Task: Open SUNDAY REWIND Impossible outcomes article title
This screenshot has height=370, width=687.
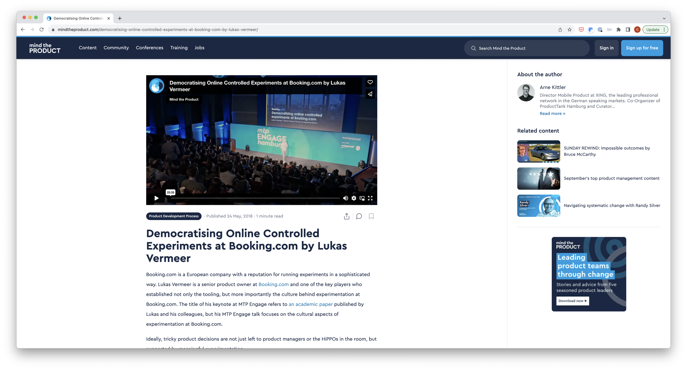Action: 607,151
